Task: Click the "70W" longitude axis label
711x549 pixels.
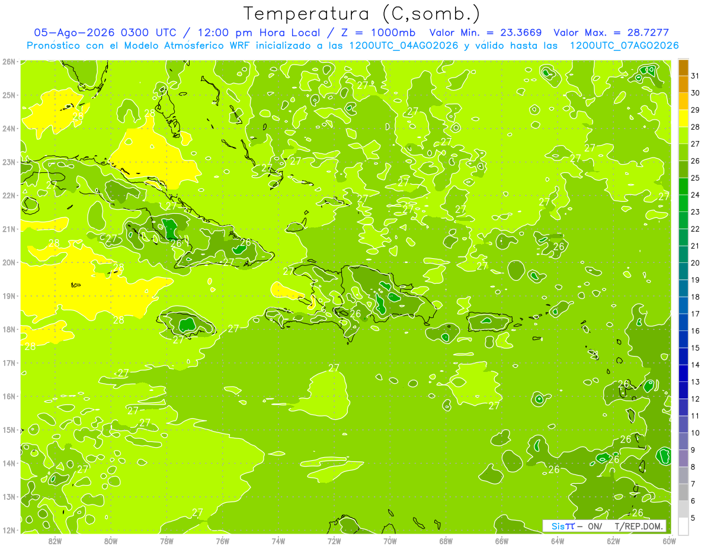Action: click(x=390, y=540)
